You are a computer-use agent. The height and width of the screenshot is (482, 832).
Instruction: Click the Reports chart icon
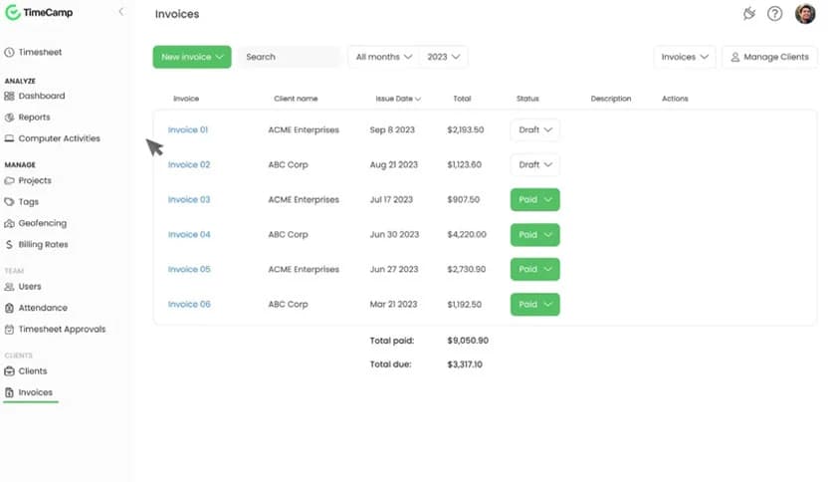coord(9,118)
